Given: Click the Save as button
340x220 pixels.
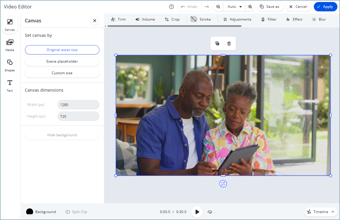Looking at the screenshot, I should click(270, 7).
